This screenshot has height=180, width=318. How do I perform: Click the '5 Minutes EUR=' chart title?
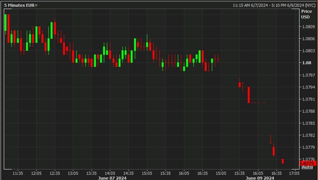tap(21, 5)
